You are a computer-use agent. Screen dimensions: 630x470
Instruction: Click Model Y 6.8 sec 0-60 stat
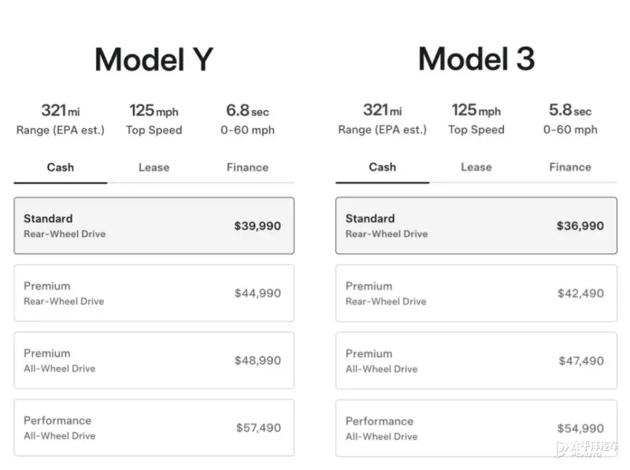pyautogui.click(x=248, y=120)
